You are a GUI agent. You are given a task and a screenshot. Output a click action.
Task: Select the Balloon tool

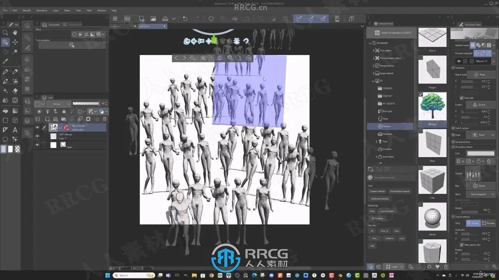[x=5, y=139]
